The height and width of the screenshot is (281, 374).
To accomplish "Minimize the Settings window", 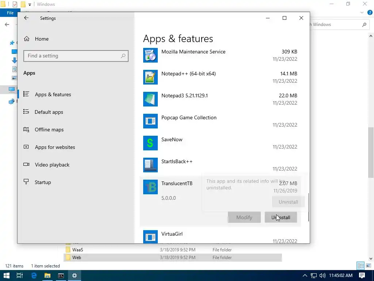I will [268, 18].
